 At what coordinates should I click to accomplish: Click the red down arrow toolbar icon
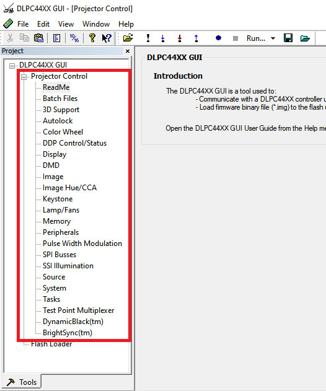coord(180,38)
